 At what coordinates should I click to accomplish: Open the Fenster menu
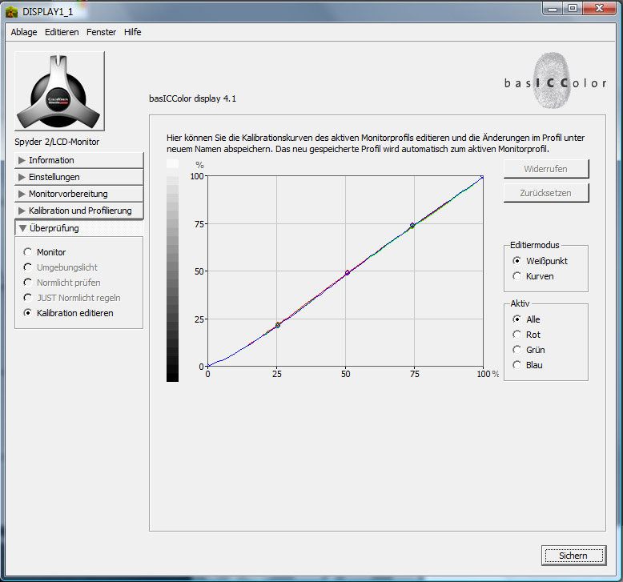tap(101, 32)
